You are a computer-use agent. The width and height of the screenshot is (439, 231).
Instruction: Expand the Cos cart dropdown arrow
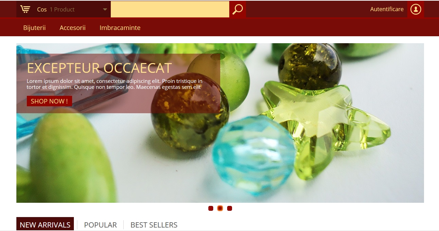coord(105,9)
